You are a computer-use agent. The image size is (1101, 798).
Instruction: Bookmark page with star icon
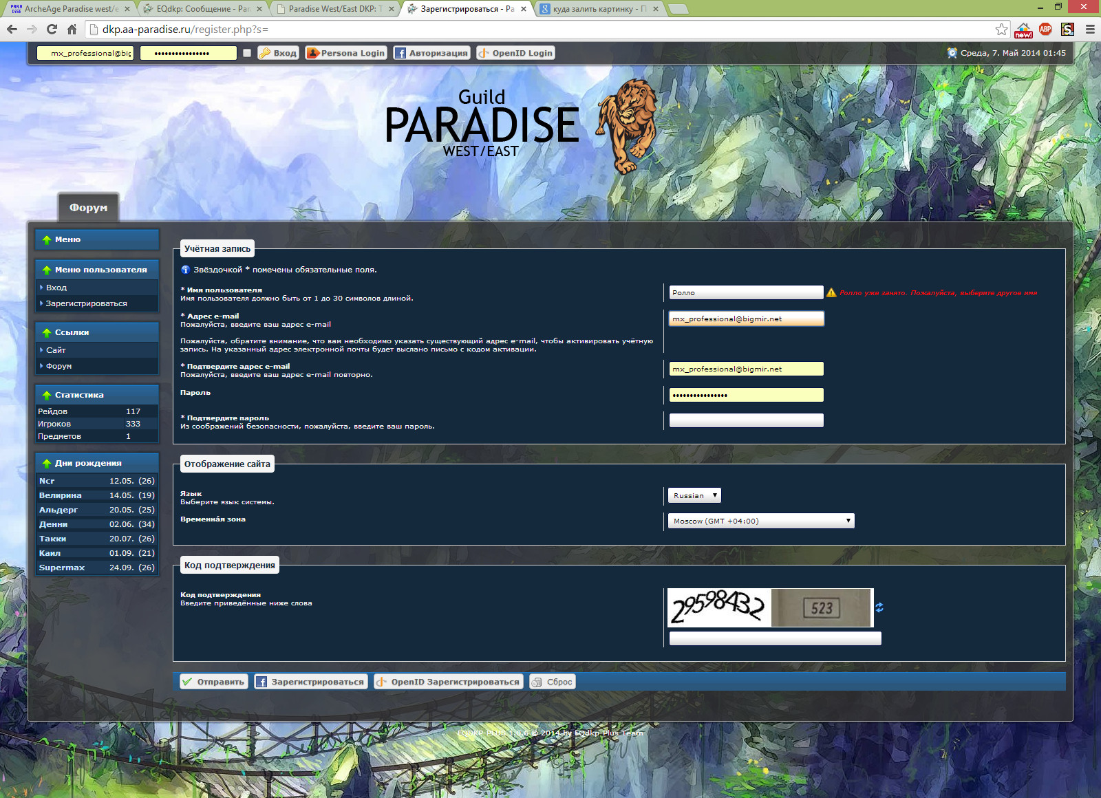[x=1001, y=29]
